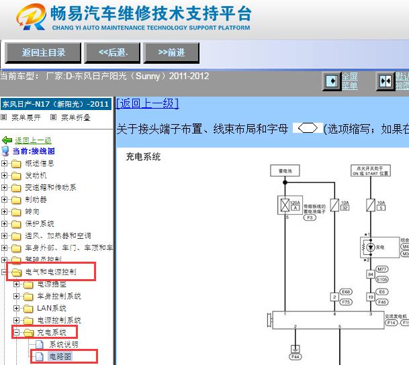The height and width of the screenshot is (365, 409).
Task: Click the 菜单折叠 collapse-all icon
Action: [53, 117]
